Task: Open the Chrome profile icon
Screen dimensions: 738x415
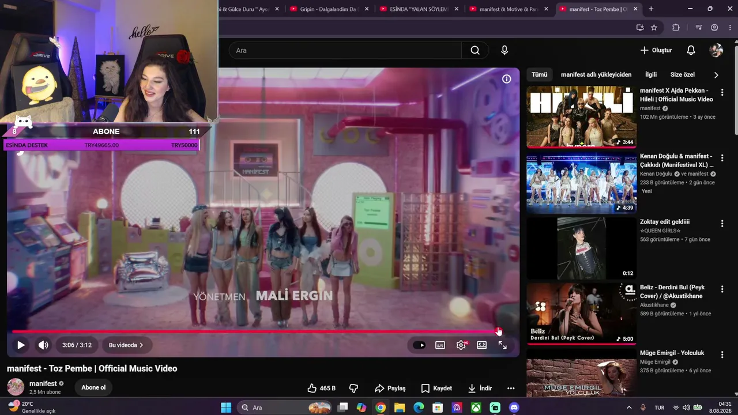Action: click(x=714, y=27)
